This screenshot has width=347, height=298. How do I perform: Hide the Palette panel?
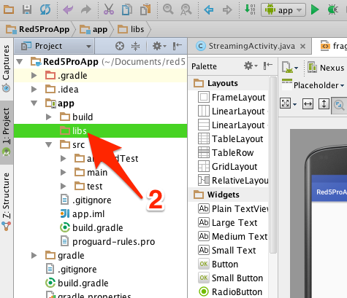(x=268, y=66)
